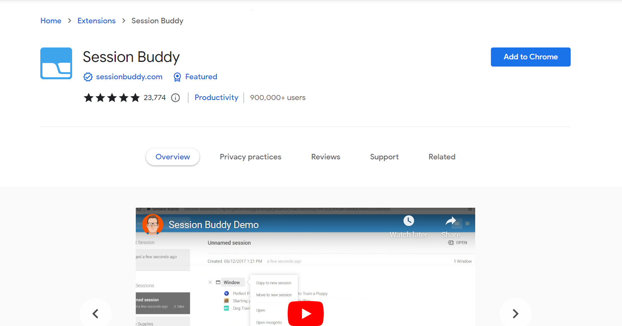This screenshot has height=326, width=622.
Task: Click the Share arrow on the video
Action: tap(451, 221)
